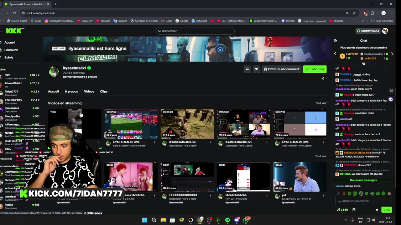This screenshot has width=401, height=225.
Task: Share the ilyaselmaliki channel
Action: click(323, 78)
